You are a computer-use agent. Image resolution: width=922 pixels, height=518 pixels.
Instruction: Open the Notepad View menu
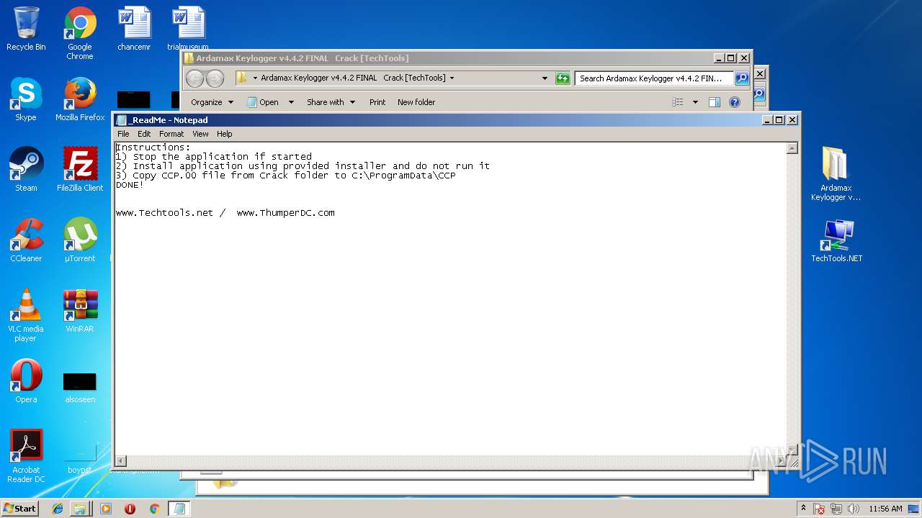[x=200, y=134]
